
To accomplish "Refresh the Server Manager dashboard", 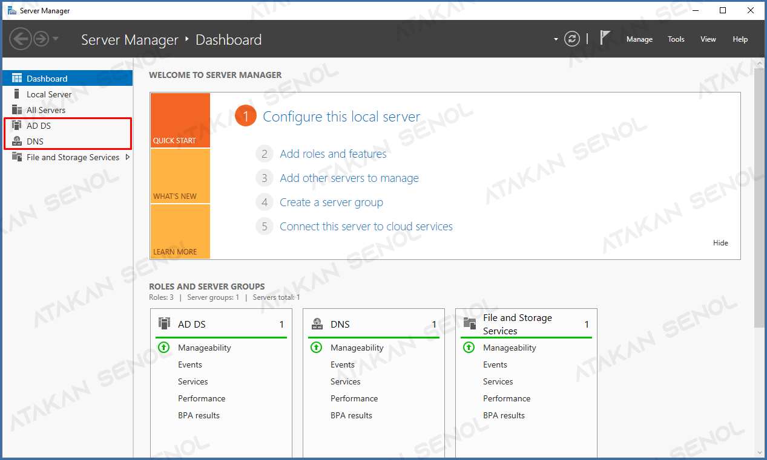I will (x=572, y=39).
